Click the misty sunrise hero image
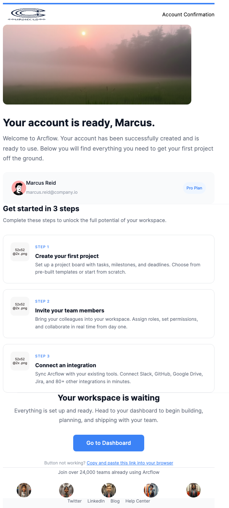This screenshot has width=229, height=508. click(97, 65)
